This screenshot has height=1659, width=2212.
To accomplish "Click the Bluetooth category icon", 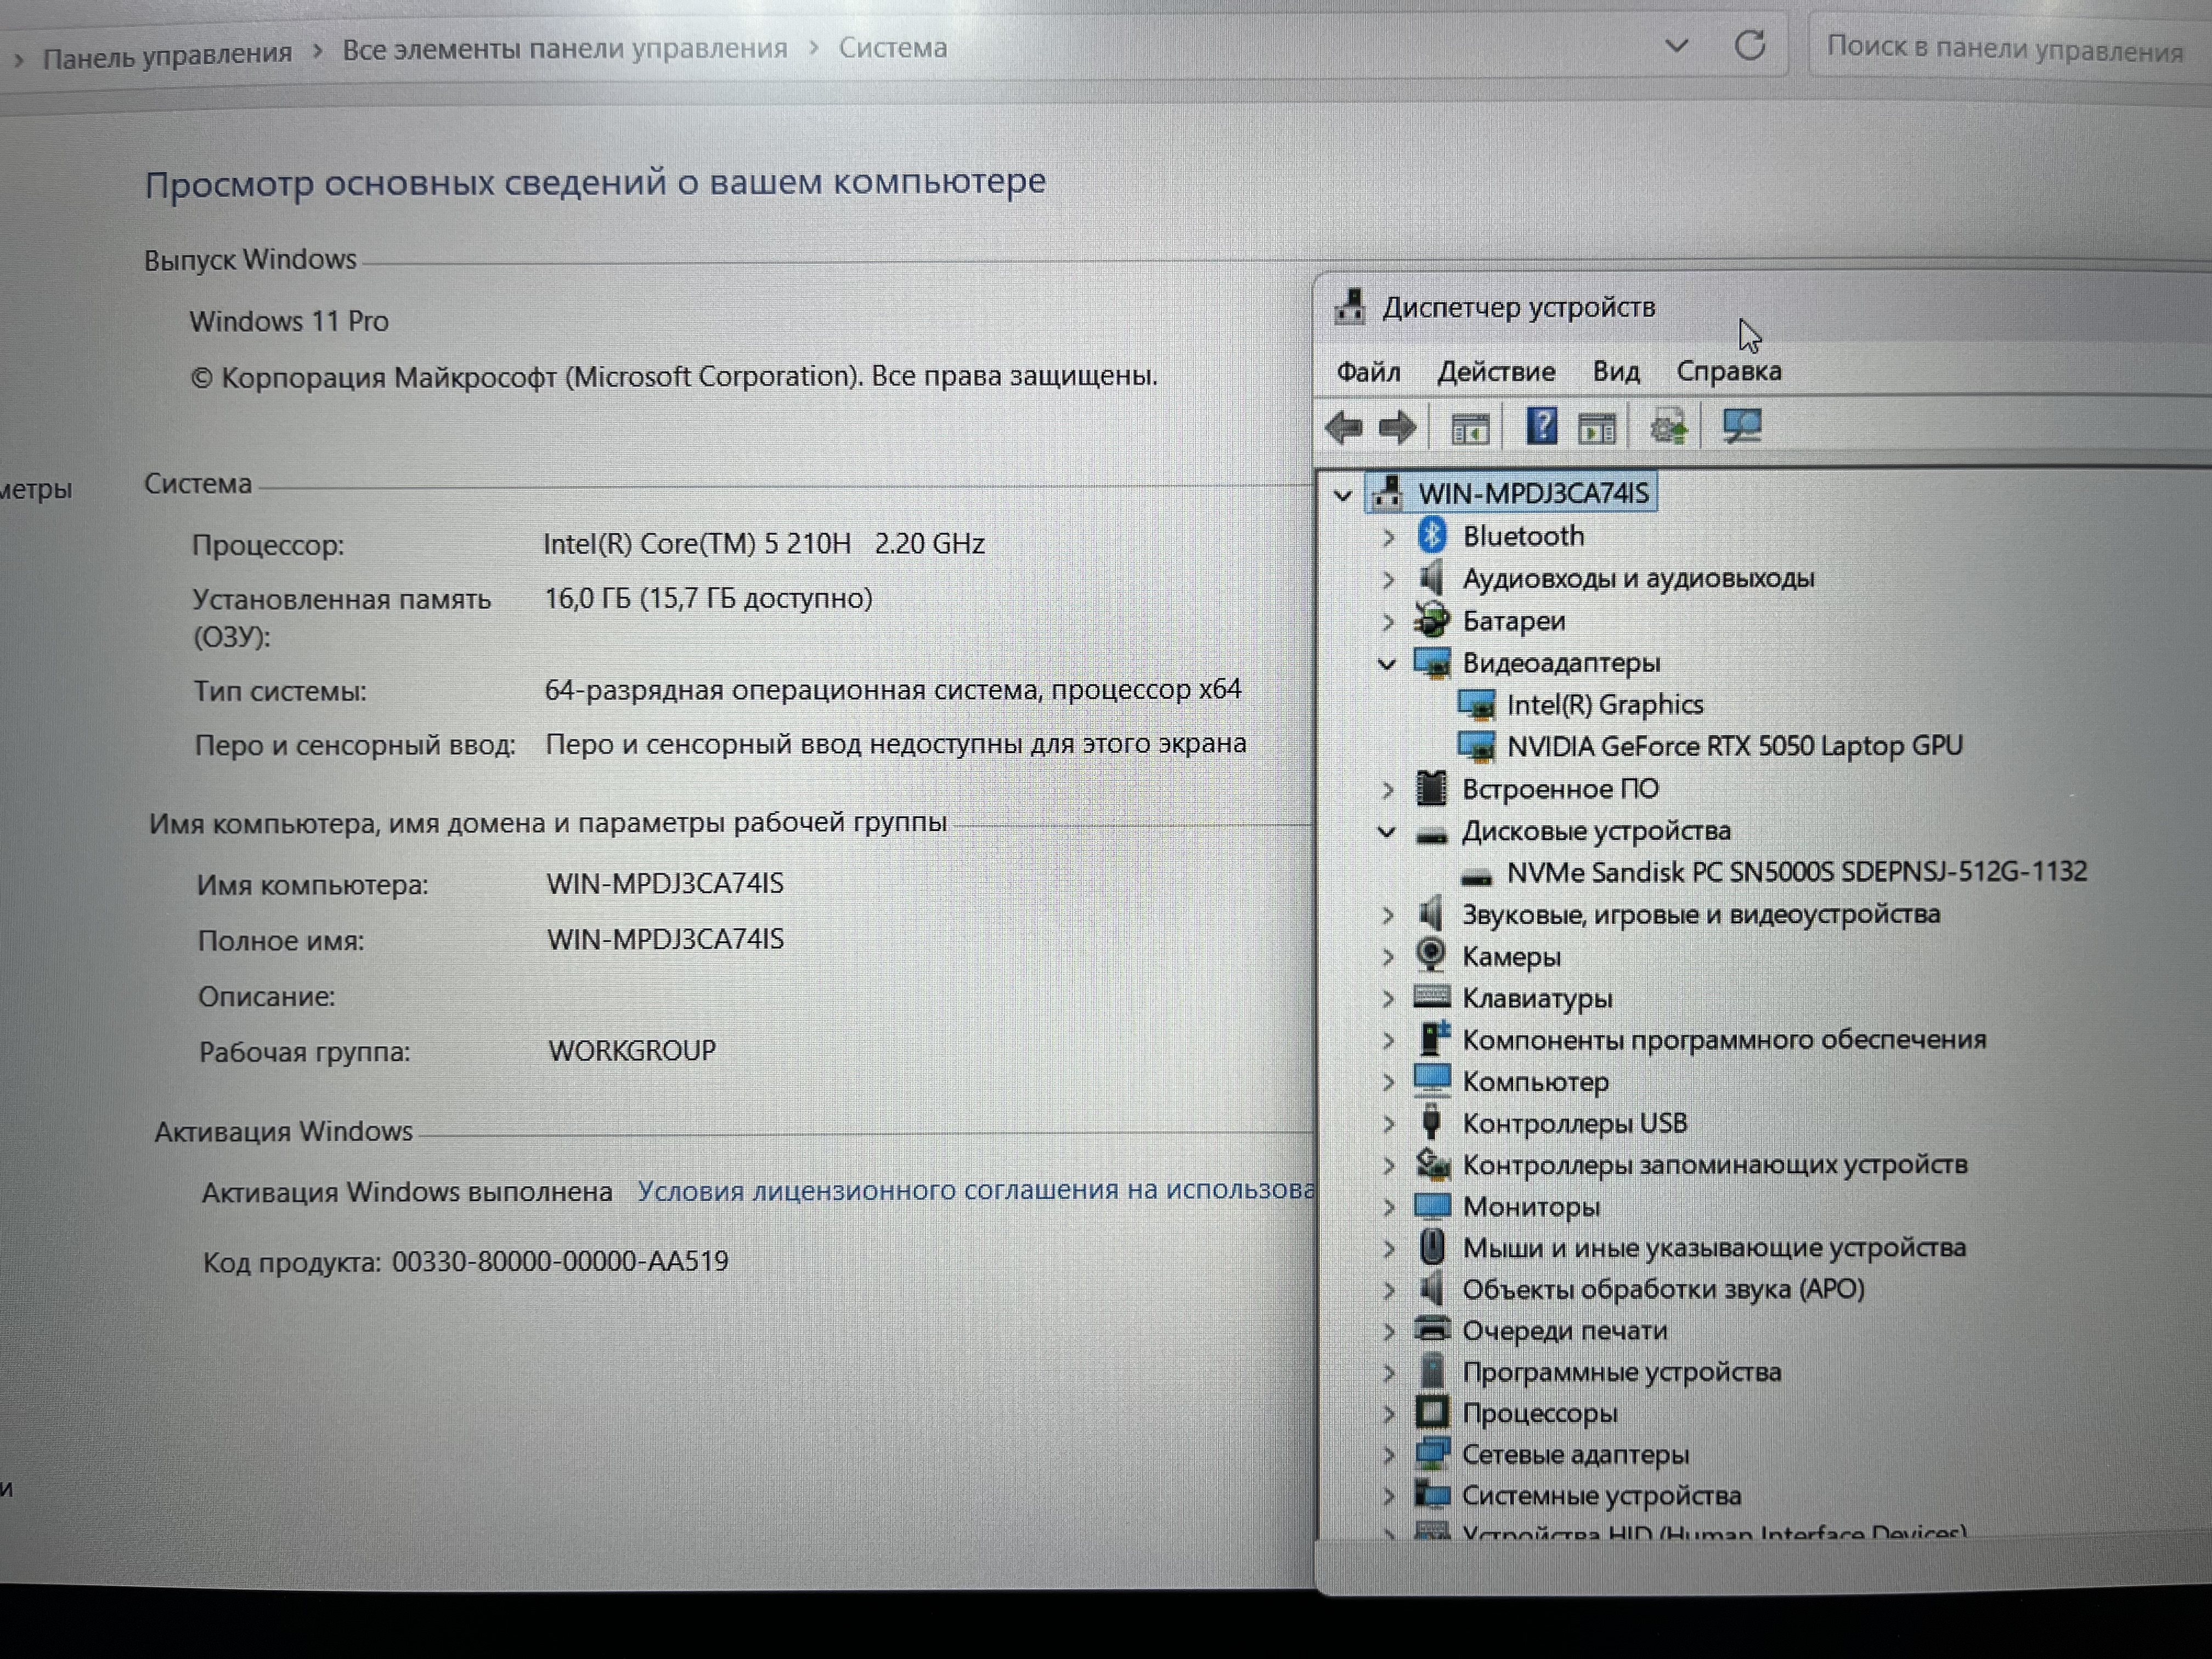I will (1432, 536).
